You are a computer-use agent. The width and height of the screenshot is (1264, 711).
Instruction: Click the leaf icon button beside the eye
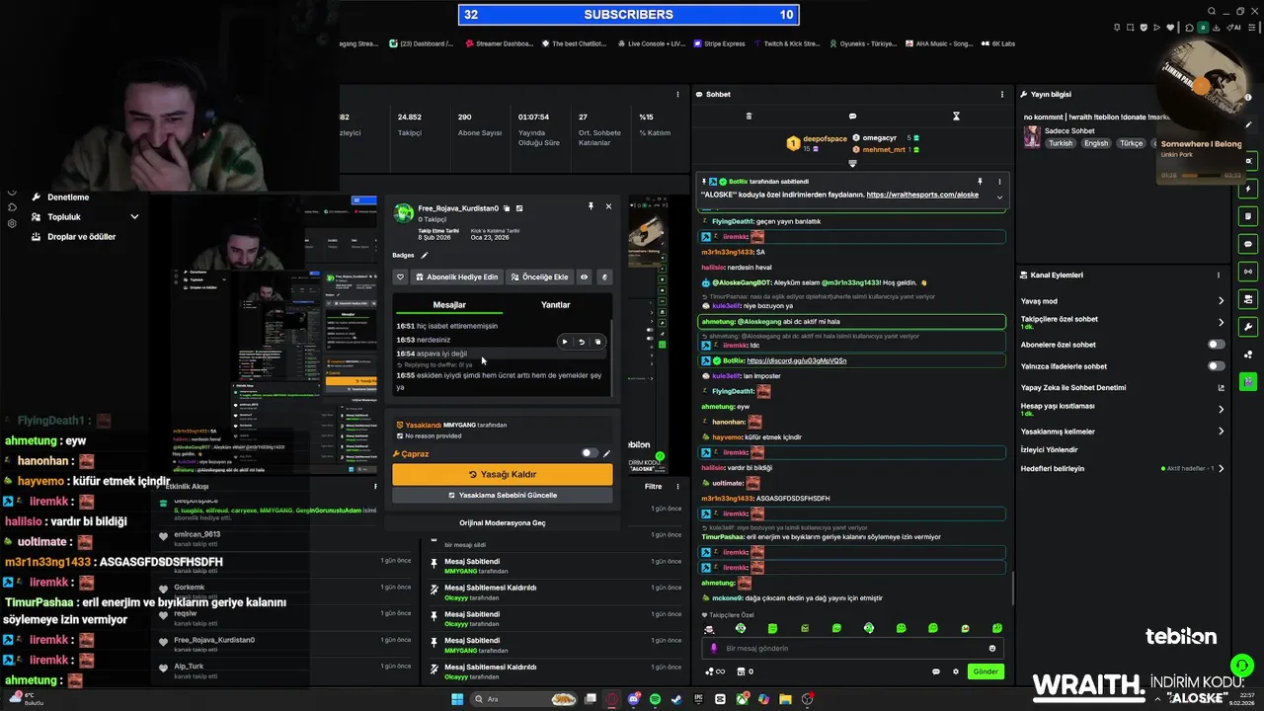click(604, 277)
